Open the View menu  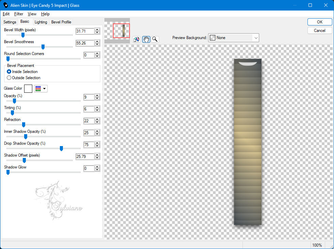[32, 14]
